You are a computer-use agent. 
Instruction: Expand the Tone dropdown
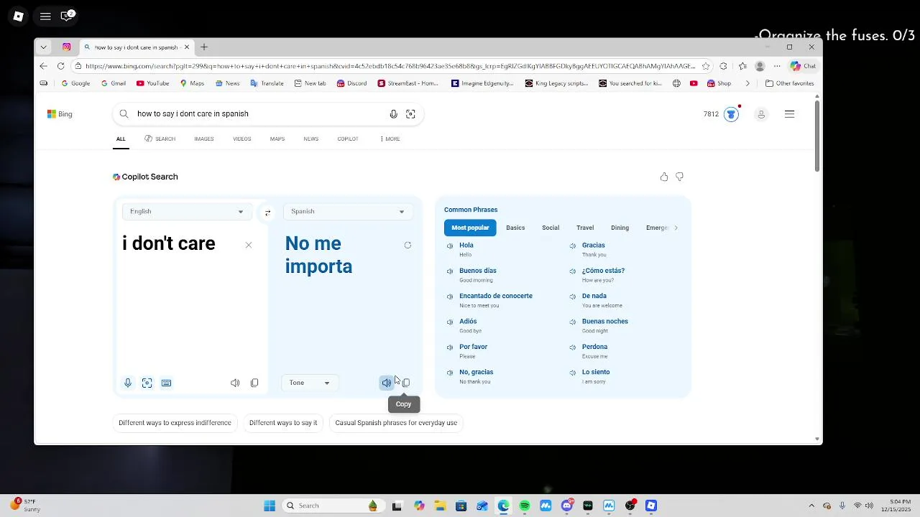click(309, 383)
